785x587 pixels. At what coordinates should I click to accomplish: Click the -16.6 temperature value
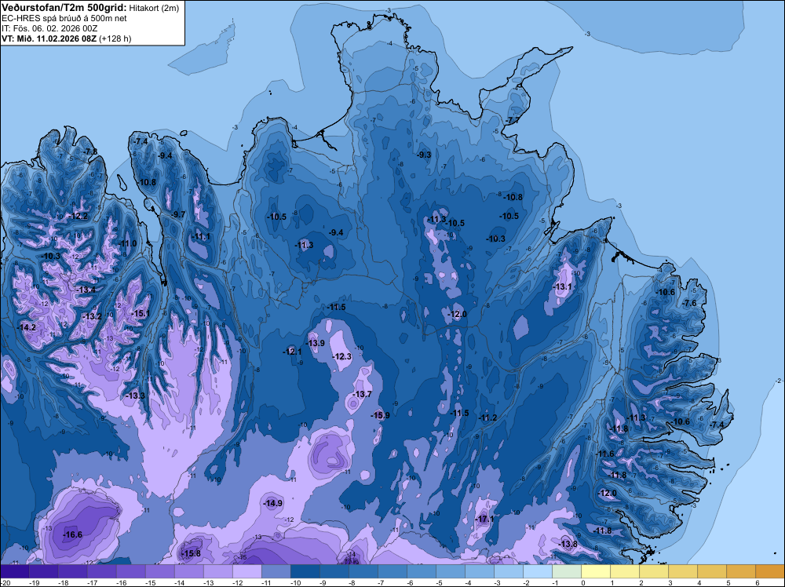coord(72,534)
